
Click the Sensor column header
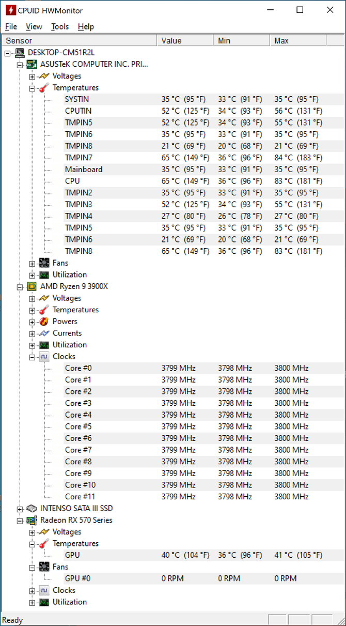[x=79, y=41]
